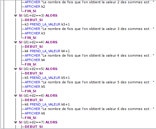Select DEBUT_SI under the d1+d2==5 condition

pos(34,73)
